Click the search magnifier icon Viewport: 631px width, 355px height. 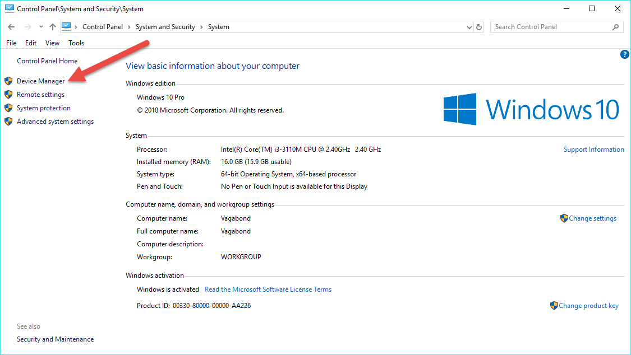615,27
